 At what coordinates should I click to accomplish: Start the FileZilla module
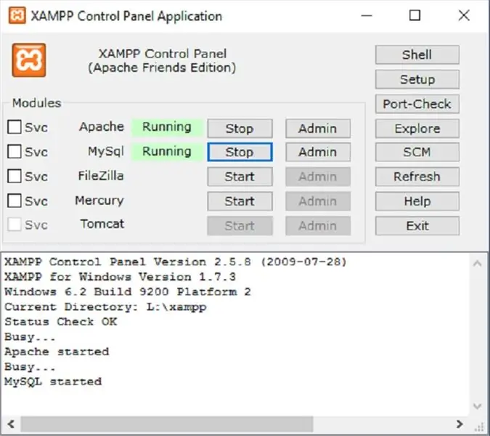click(x=240, y=177)
